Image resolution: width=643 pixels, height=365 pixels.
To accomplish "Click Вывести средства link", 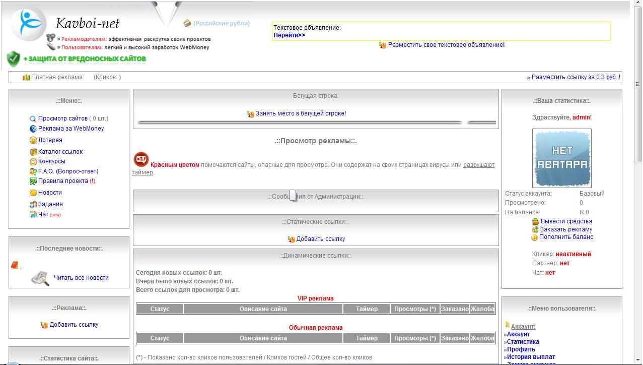I will tap(566, 221).
